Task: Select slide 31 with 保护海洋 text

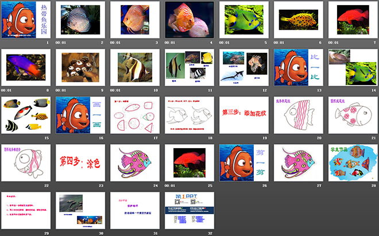Action: pyautogui.click(x=135, y=210)
